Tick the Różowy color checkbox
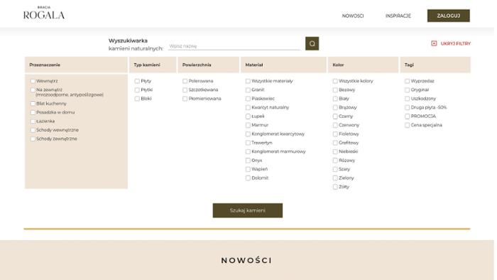The image size is (497, 280). tap(335, 161)
